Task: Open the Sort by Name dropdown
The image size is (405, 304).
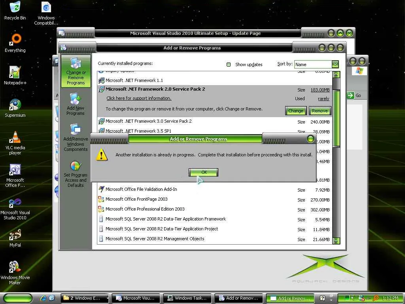Action: point(316,65)
